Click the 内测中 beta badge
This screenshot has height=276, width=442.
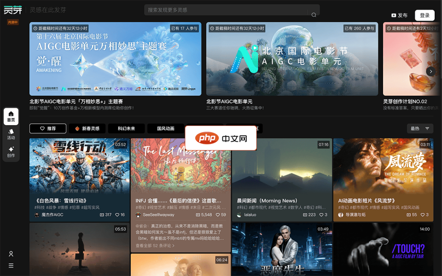13,22
